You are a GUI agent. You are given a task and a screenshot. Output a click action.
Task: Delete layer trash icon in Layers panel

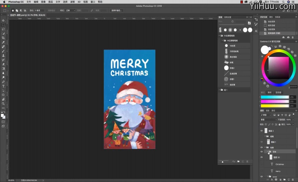pyautogui.click(x=293, y=180)
